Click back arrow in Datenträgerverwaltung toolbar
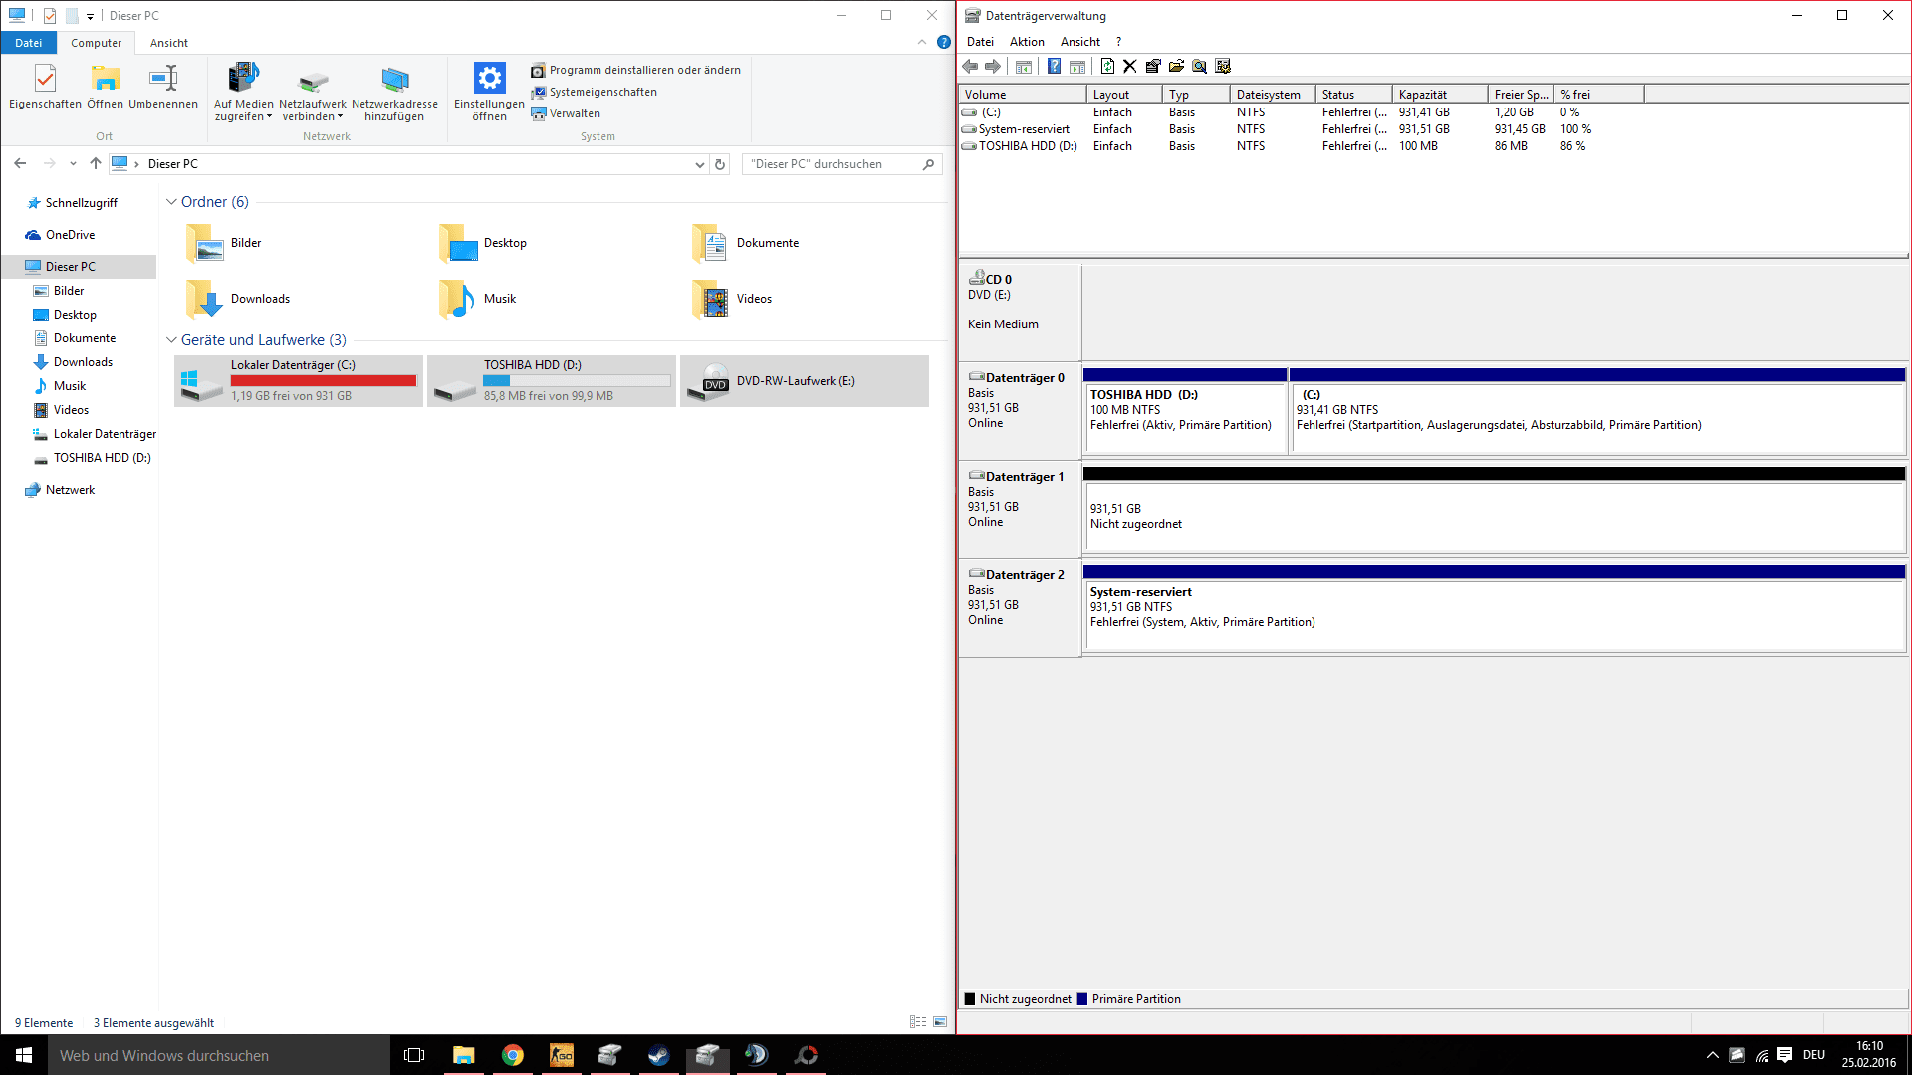 pos(970,66)
